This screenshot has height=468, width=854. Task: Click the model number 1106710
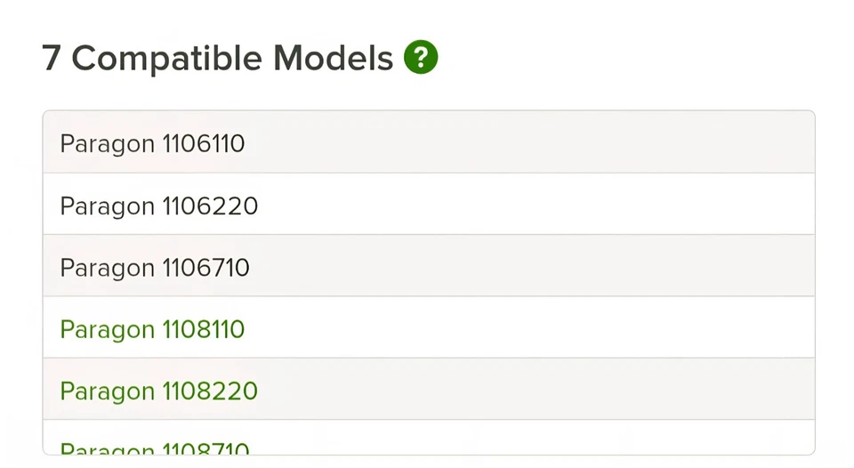206,268
